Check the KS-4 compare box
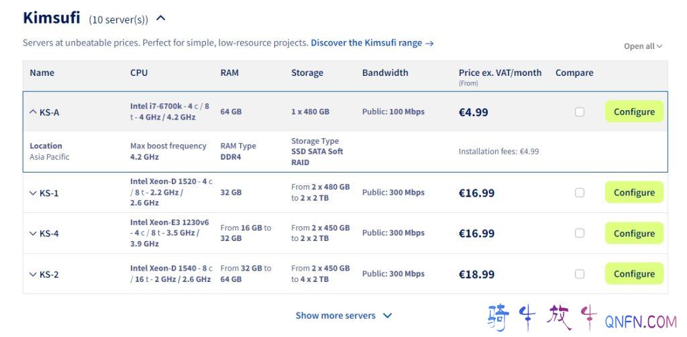This screenshot has height=337, width=687. tap(580, 234)
